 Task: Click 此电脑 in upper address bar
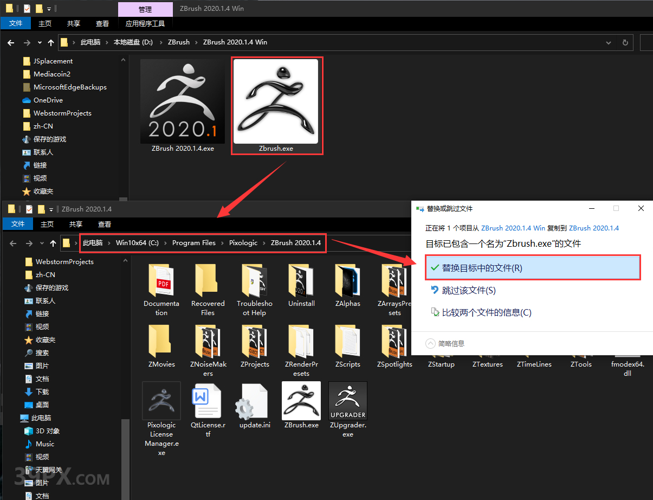pyautogui.click(x=90, y=42)
